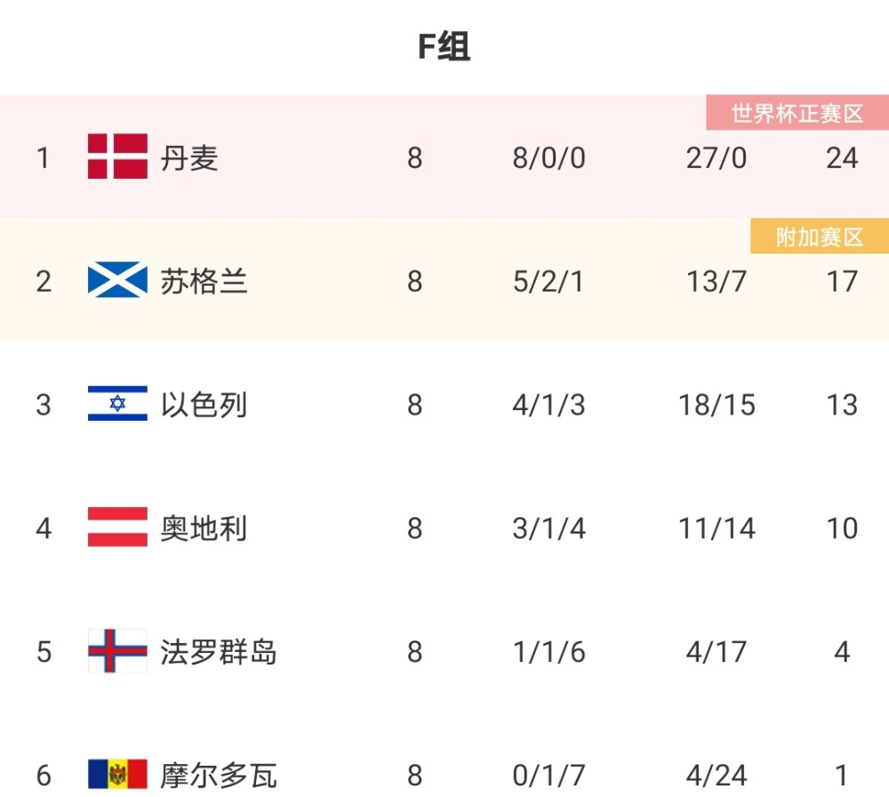Click the Faroe Islands flag icon
889x797 pixels.
[x=117, y=650]
